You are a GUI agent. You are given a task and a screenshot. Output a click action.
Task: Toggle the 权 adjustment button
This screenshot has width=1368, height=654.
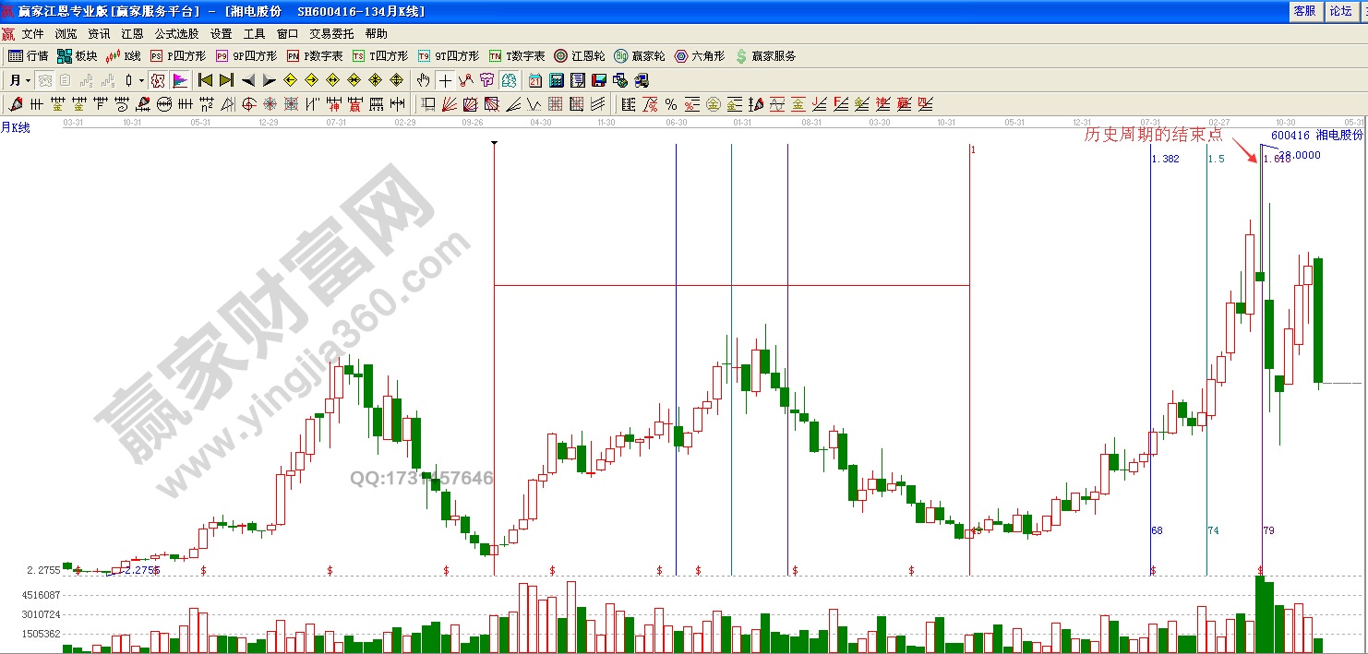coord(158,80)
